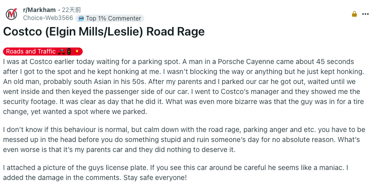
Task: Go to the r/Markham subreddit link
Action: [39, 10]
